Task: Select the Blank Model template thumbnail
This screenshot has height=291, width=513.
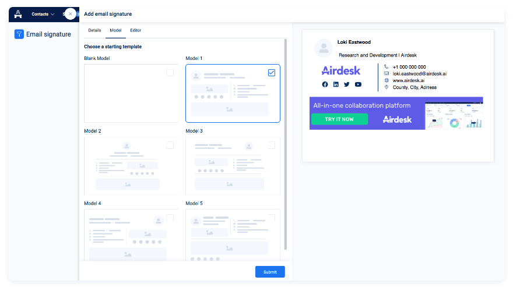Action: 131,93
